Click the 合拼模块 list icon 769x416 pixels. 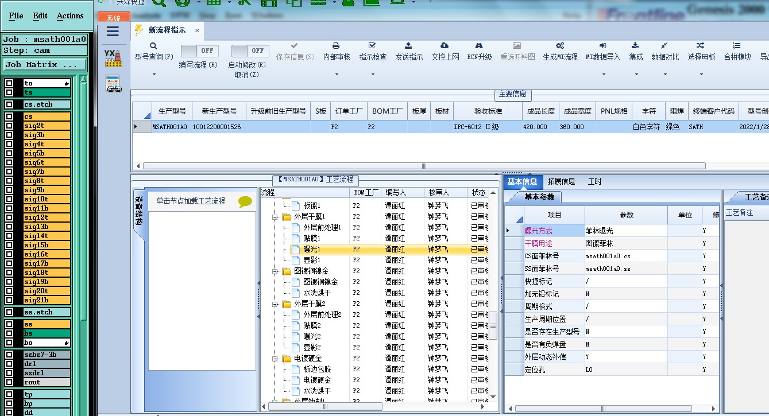click(x=737, y=45)
